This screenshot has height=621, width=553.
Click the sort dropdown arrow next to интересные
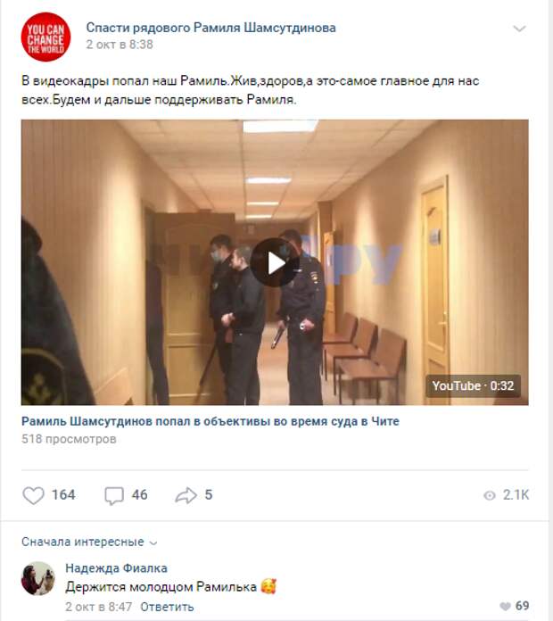pyautogui.click(x=153, y=543)
